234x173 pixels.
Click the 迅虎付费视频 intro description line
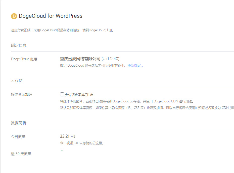(62, 30)
